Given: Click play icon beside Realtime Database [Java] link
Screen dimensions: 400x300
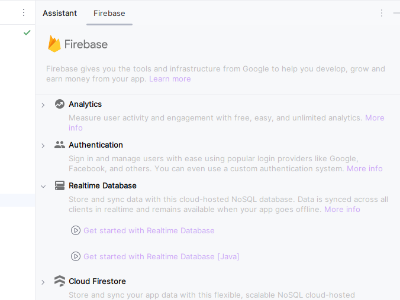Looking at the screenshot, I should point(75,256).
